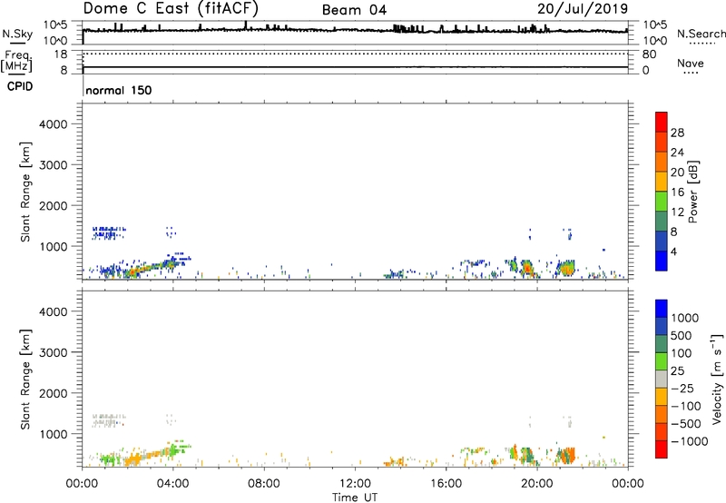Click the "Time UT" axis label
This screenshot has width=726, height=503.
(x=355, y=498)
